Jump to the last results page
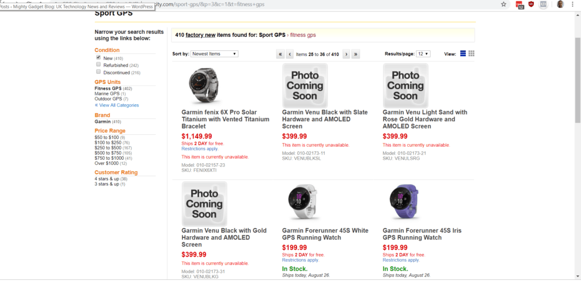 coord(356,54)
